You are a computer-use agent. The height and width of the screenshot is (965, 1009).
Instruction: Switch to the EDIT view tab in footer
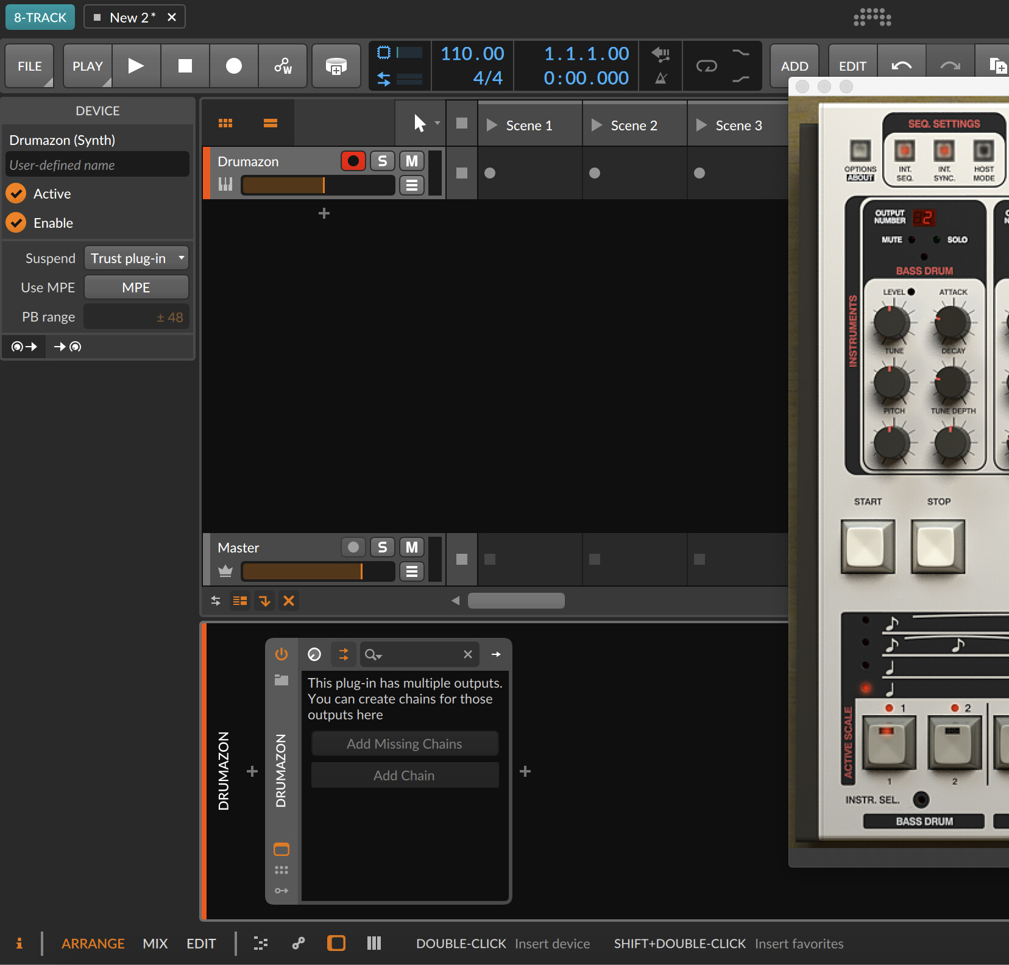point(201,944)
